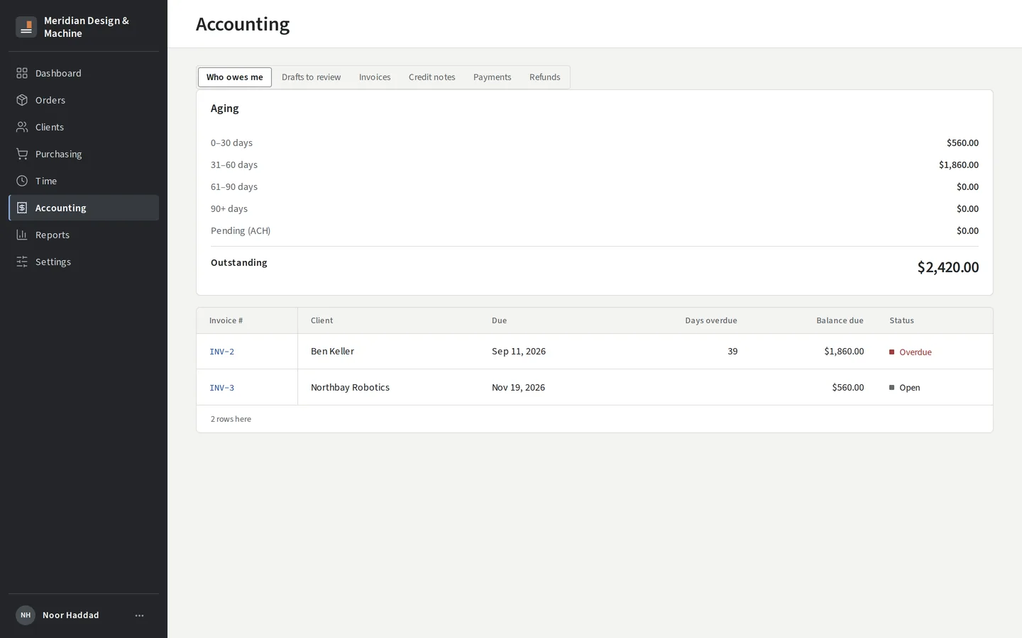
Task: Click the $1,860.00 balance for INV-2
Action: tap(844, 351)
